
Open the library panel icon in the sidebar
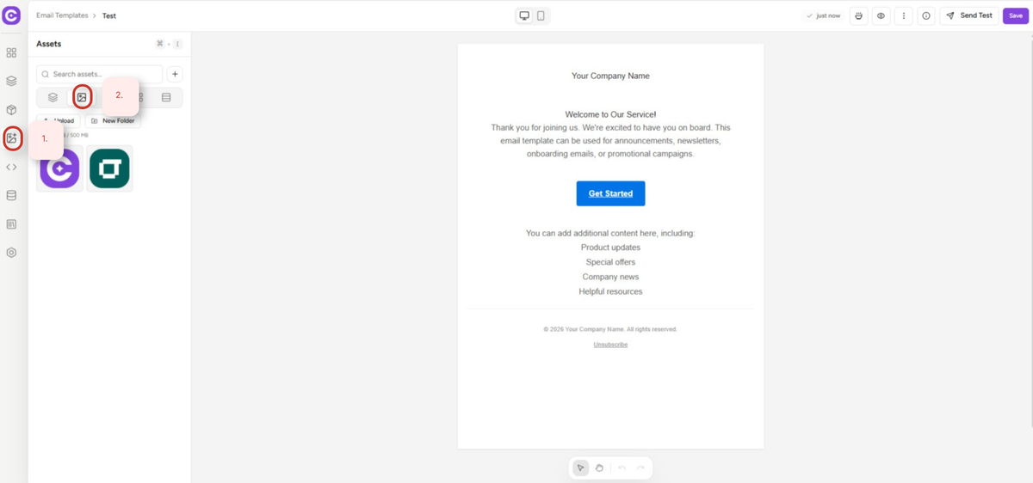(x=11, y=224)
